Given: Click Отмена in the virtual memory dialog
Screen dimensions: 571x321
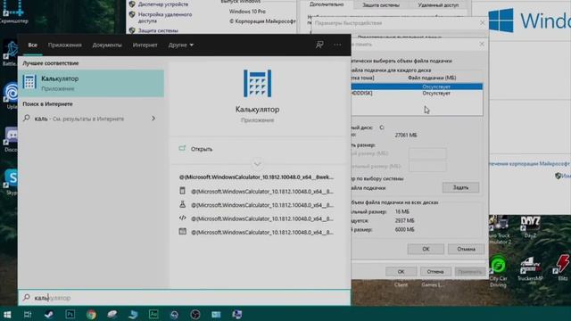Looking at the screenshot, I should (466, 249).
